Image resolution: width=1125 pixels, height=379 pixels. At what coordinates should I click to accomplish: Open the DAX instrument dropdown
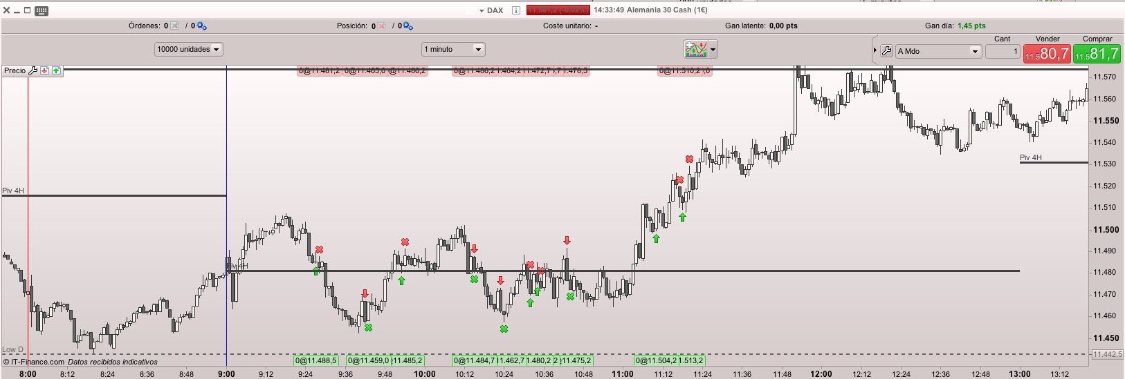[482, 11]
